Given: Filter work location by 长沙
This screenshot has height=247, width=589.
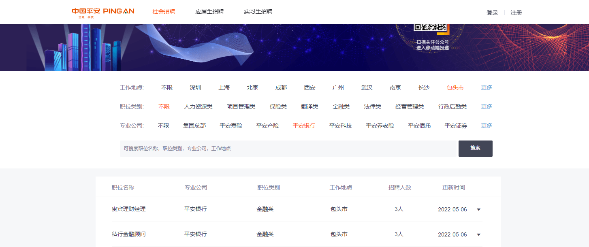Looking at the screenshot, I should coord(424,87).
